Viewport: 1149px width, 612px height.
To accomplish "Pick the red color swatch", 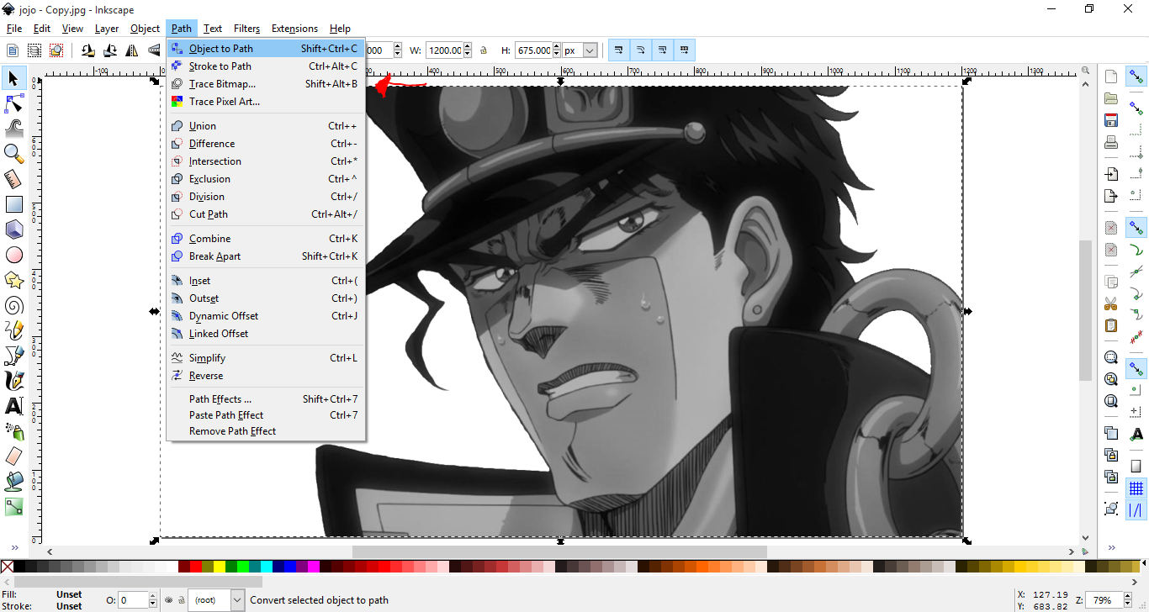I will tap(196, 567).
